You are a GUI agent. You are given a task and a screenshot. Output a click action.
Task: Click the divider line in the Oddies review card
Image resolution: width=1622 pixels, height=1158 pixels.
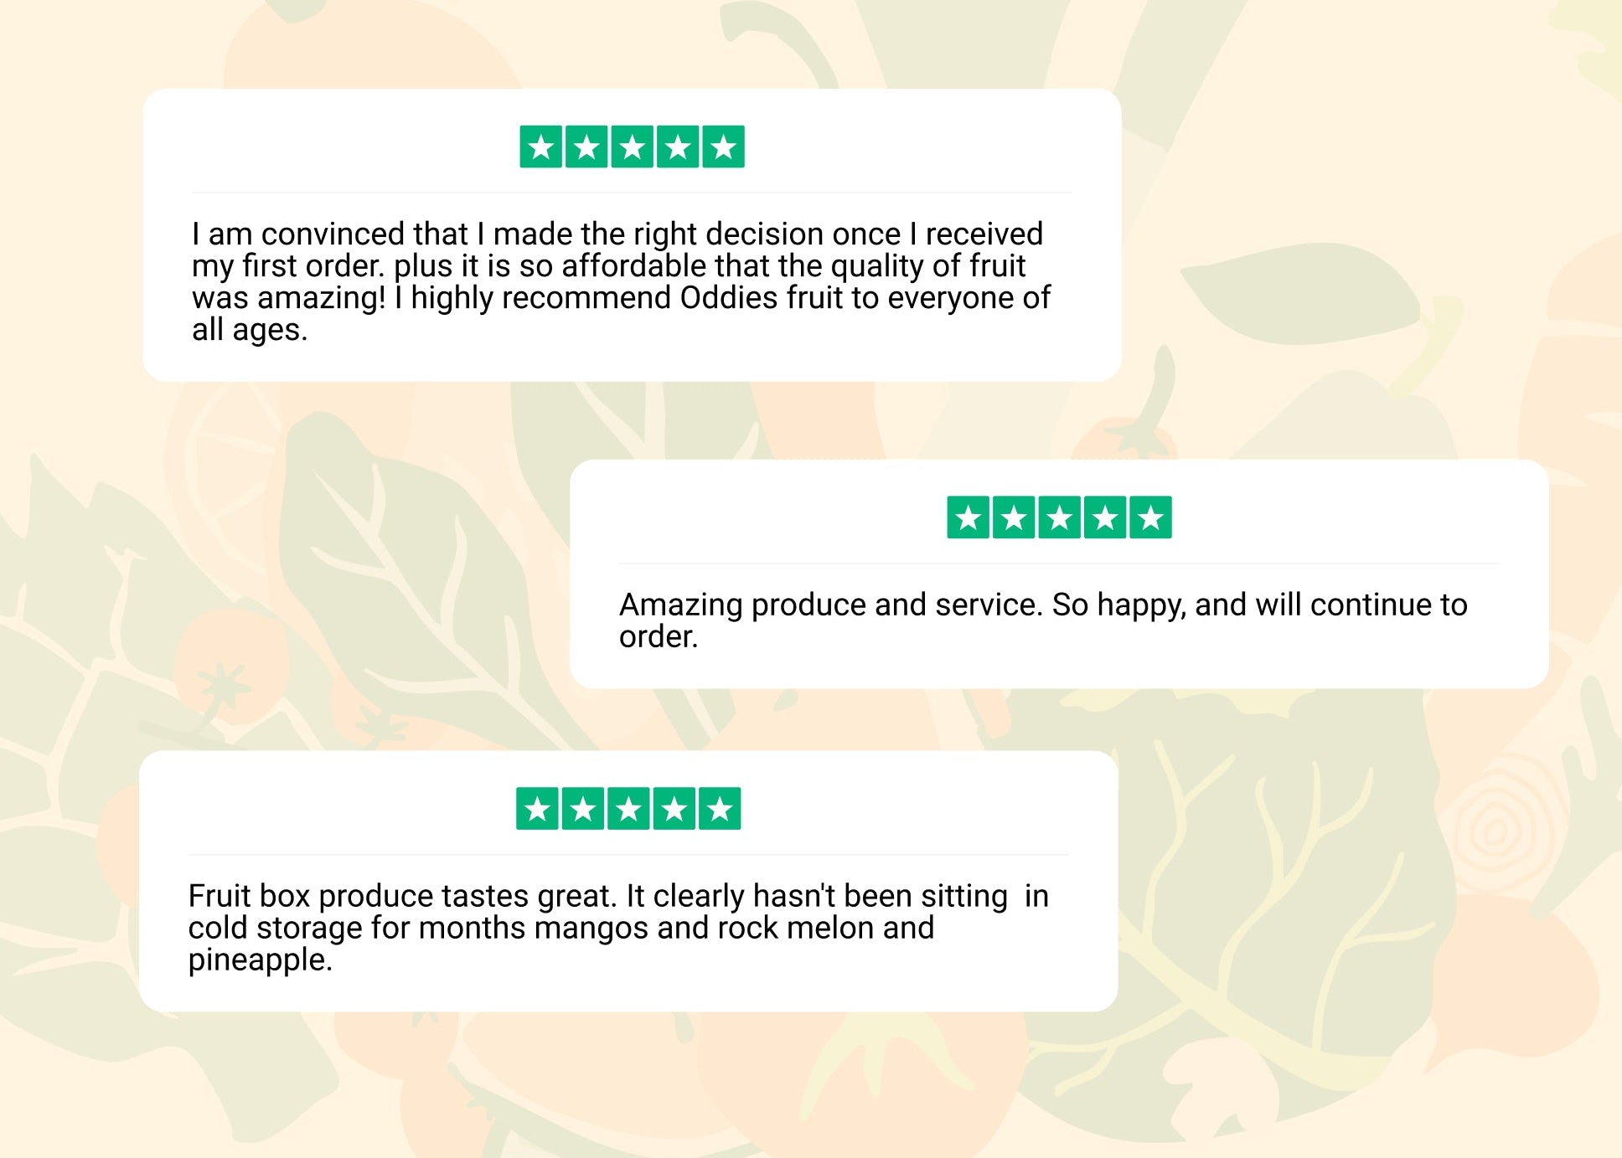click(x=632, y=193)
